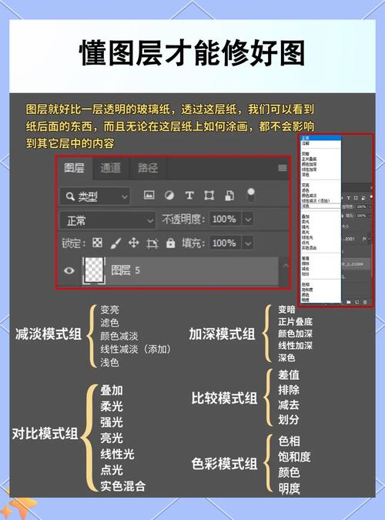Expand the 不透明度 slider arrow
Screen dimensions: 385x520
[x=248, y=220]
